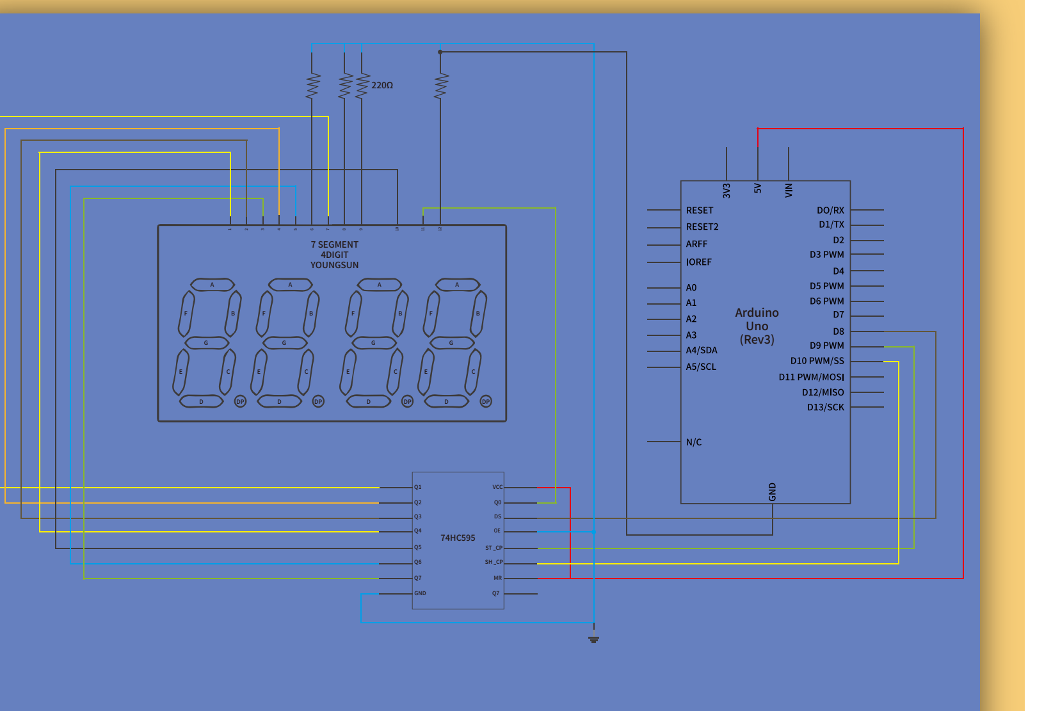This screenshot has height=711, width=1044.
Task: Select the Q0 pin on the 74HC595
Action: point(498,503)
